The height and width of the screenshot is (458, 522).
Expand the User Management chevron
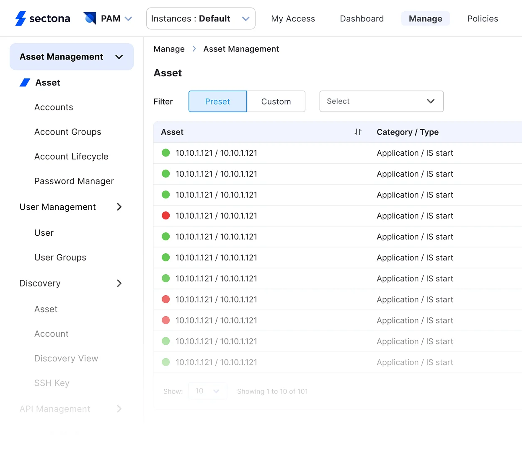coord(119,207)
